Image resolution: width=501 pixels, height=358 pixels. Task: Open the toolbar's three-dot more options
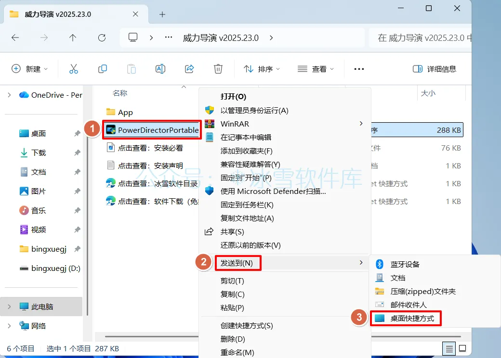[x=359, y=69]
